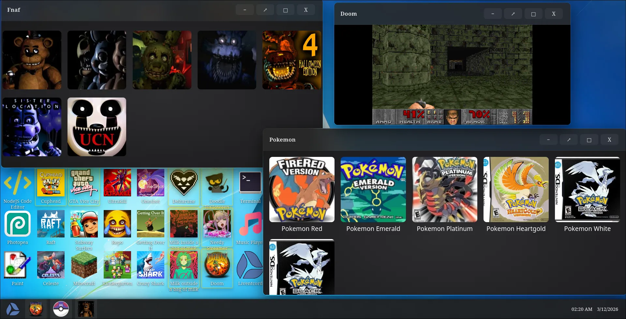Launch Deltarune
This screenshot has width=626, height=319.
pyautogui.click(x=184, y=183)
